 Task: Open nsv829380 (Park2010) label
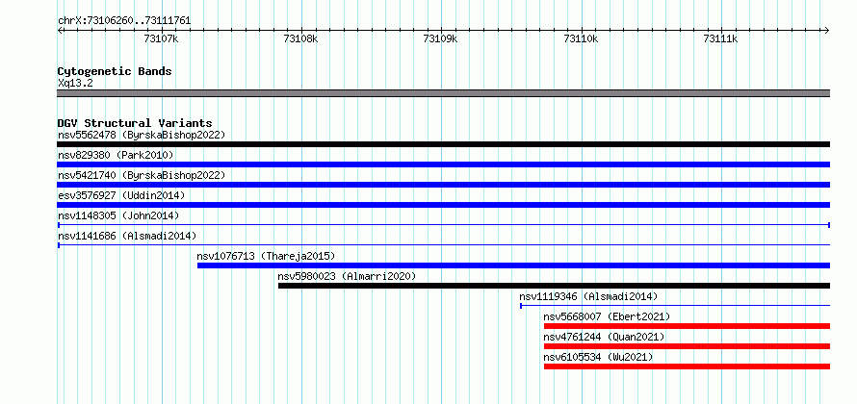(x=116, y=155)
